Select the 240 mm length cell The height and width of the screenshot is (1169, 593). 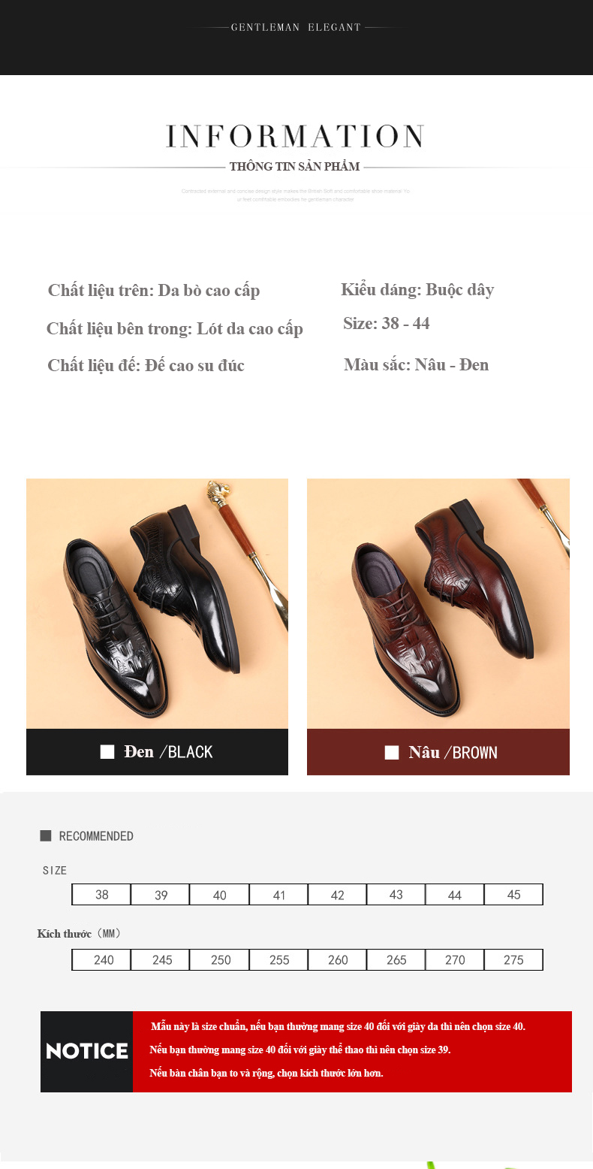pos(104,960)
